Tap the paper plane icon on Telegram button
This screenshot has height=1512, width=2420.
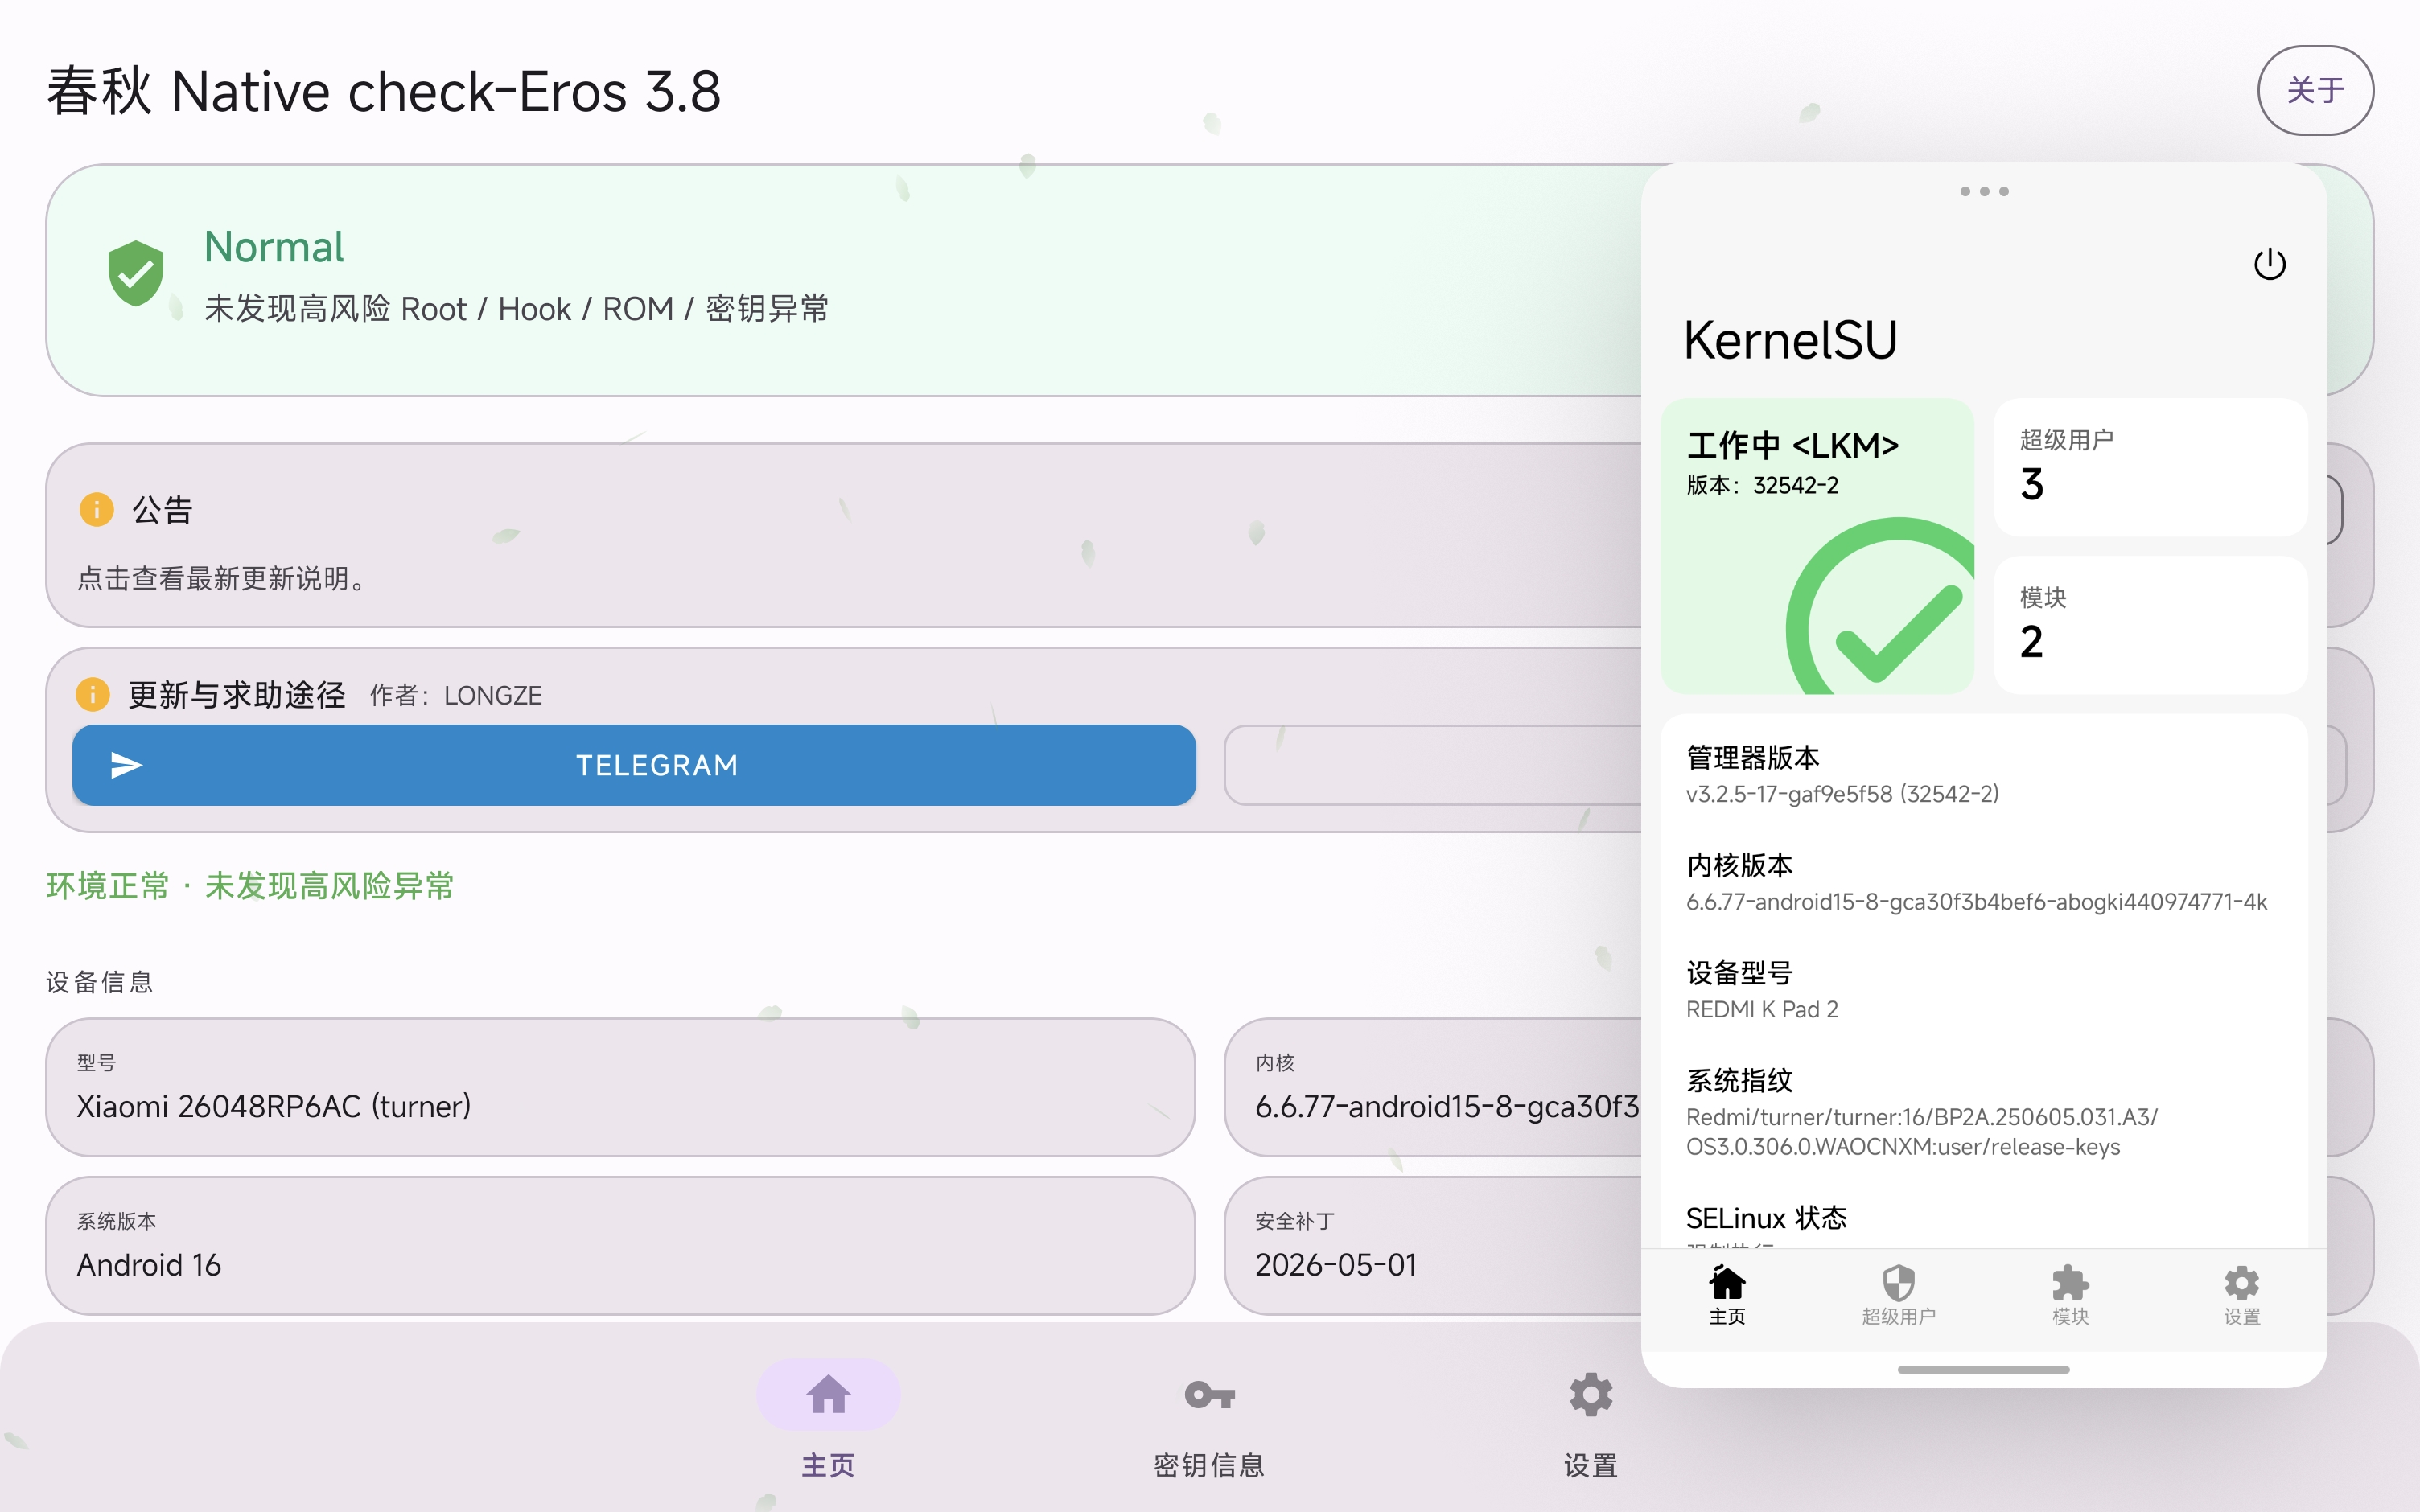126,765
